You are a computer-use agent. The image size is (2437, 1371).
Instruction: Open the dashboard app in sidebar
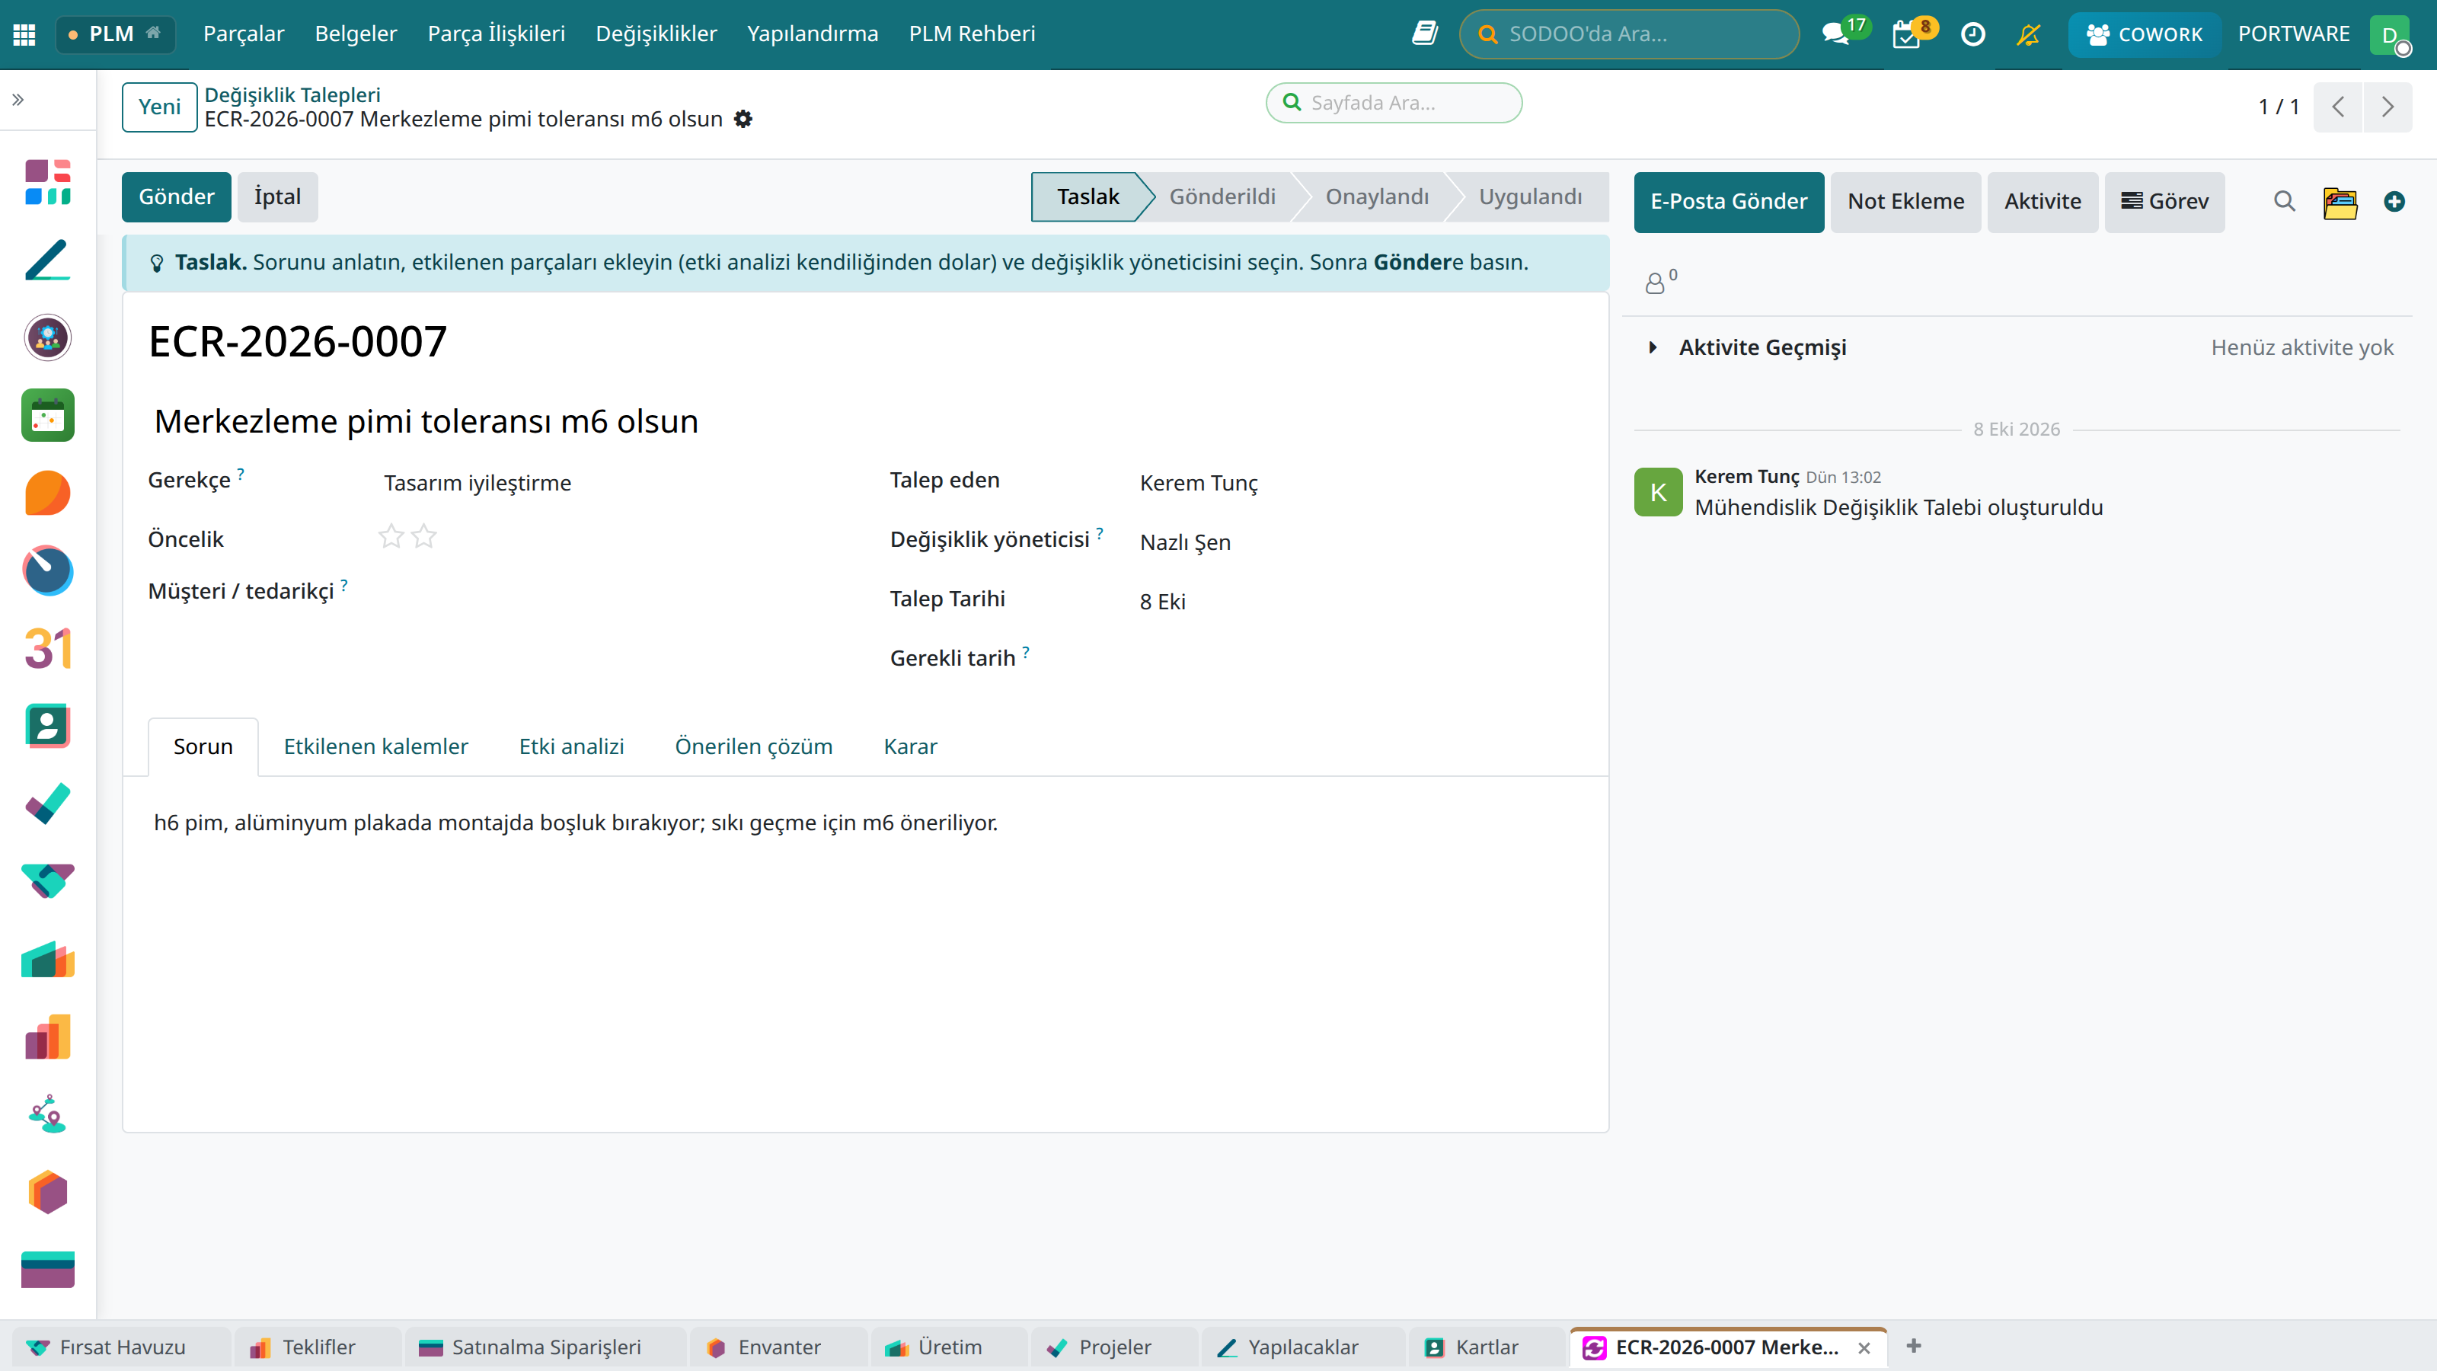[47, 183]
